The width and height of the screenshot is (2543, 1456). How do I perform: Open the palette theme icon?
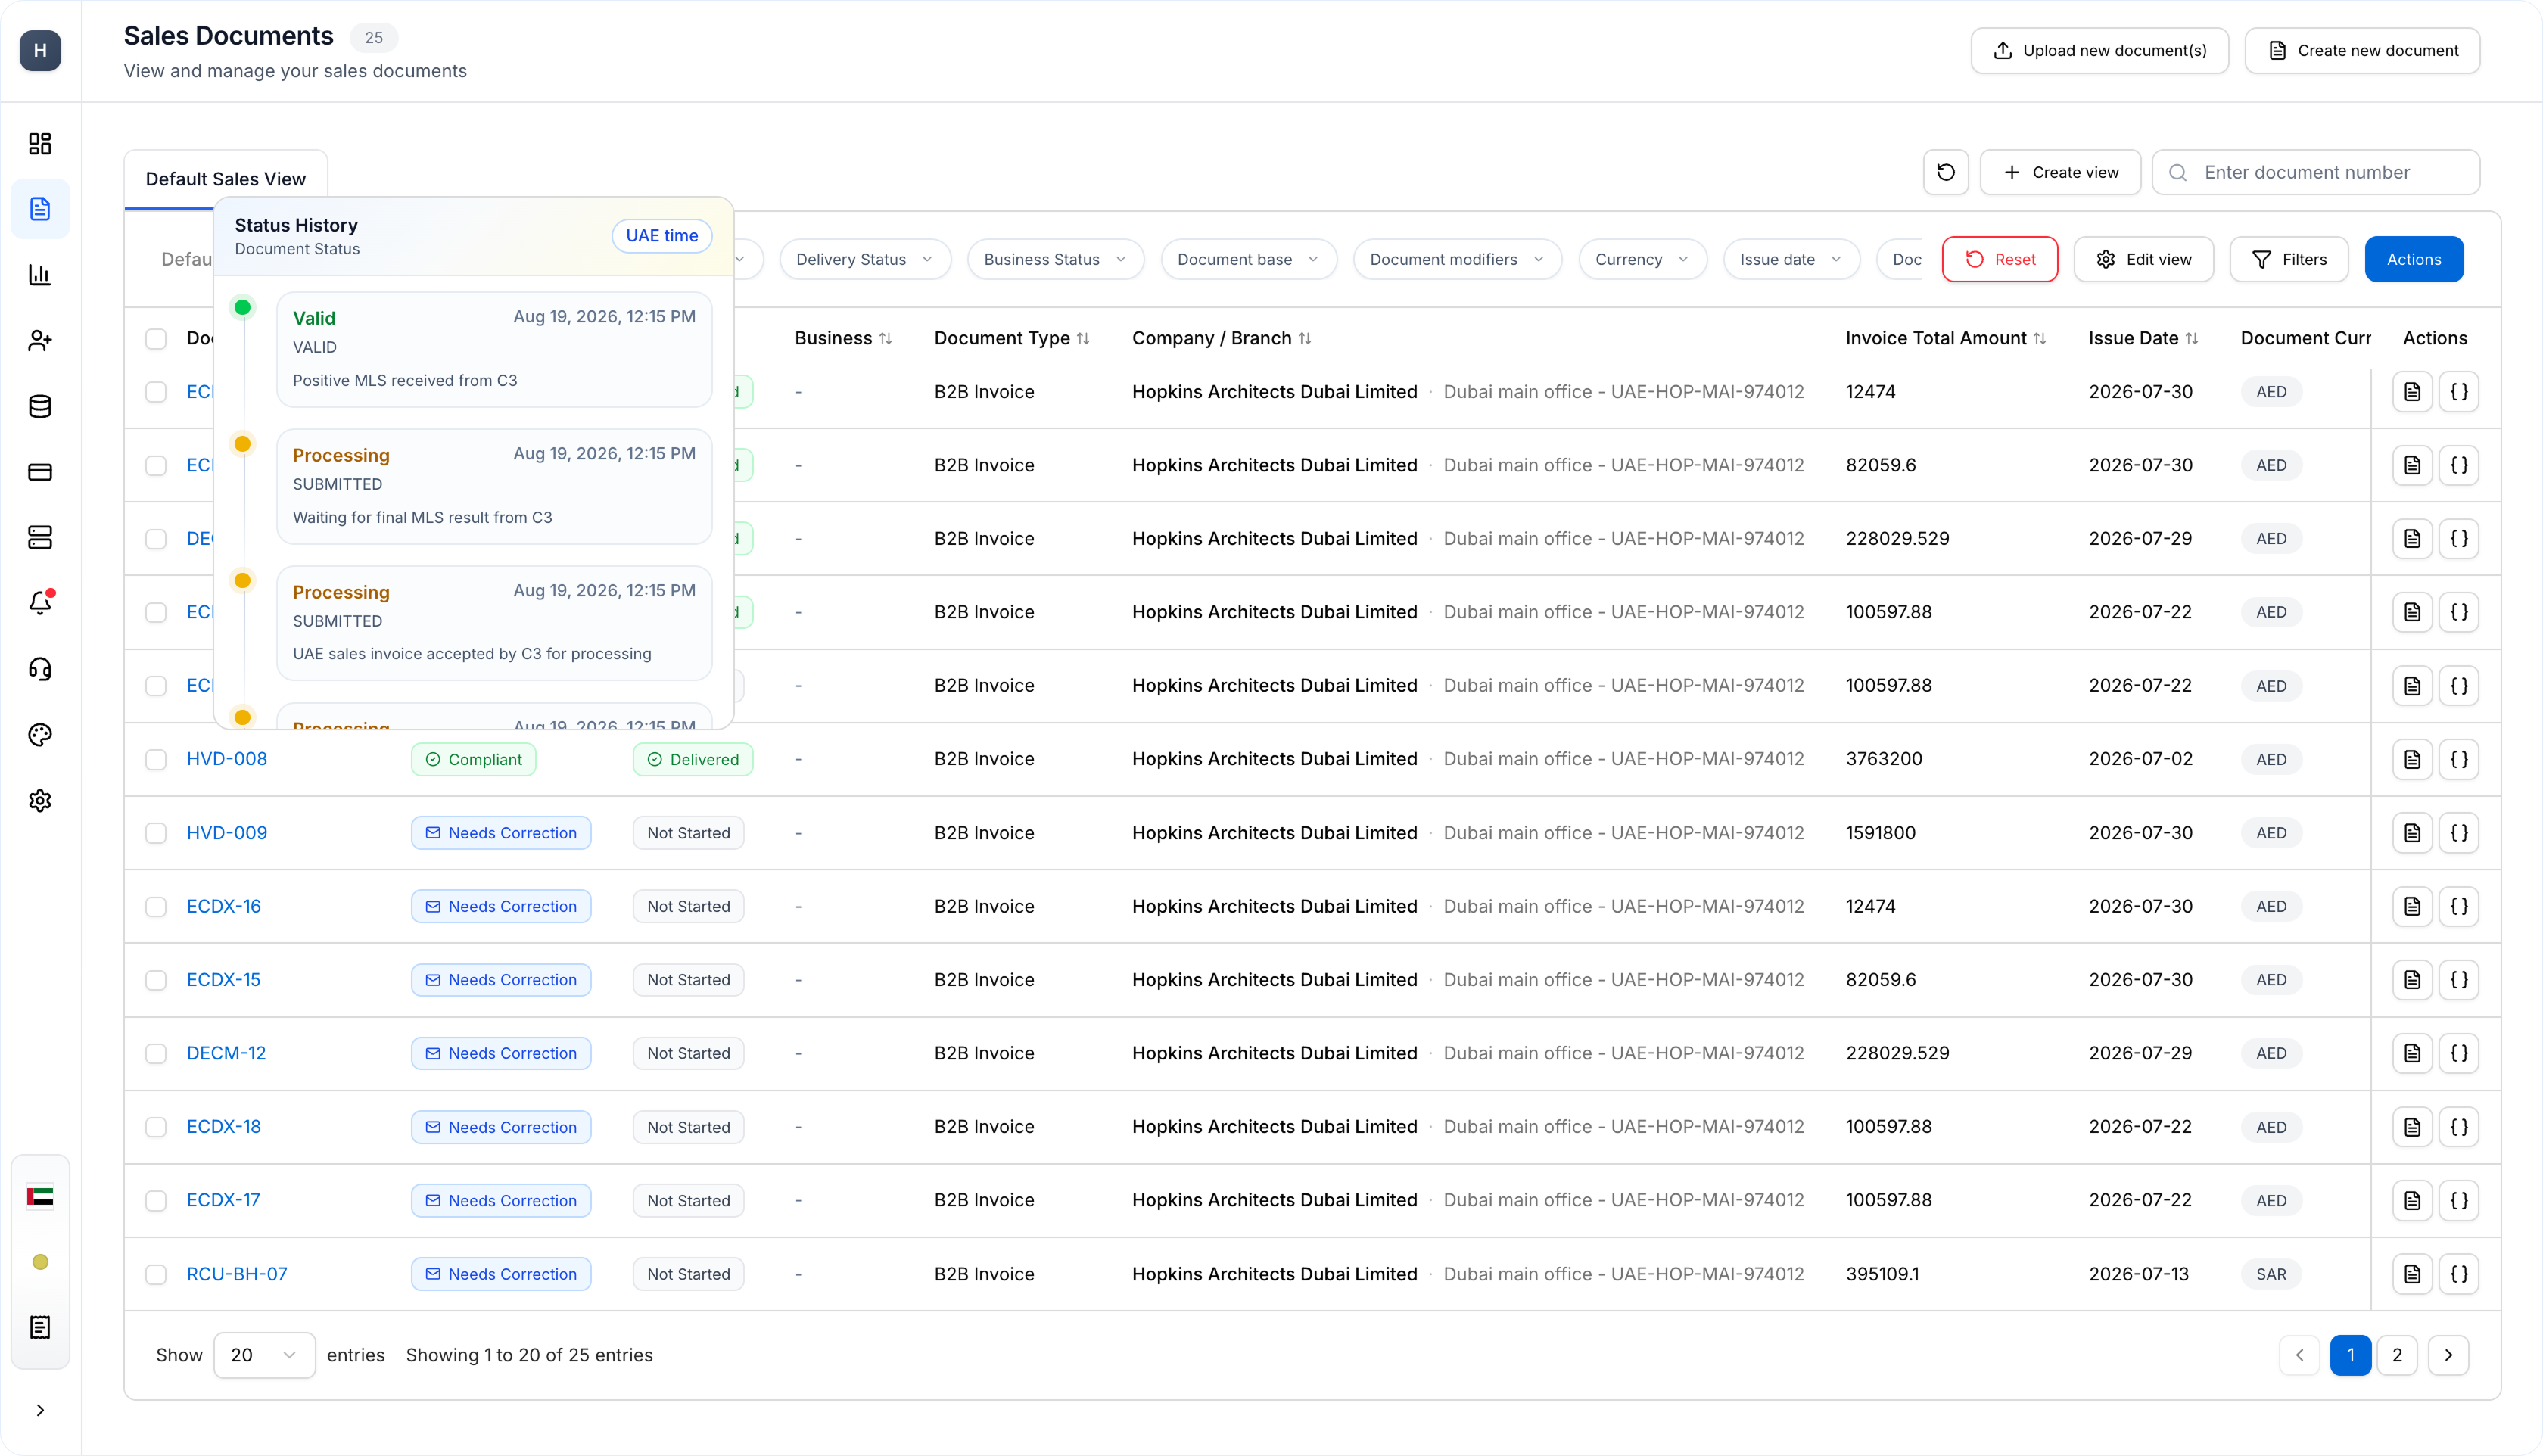pyautogui.click(x=40, y=735)
